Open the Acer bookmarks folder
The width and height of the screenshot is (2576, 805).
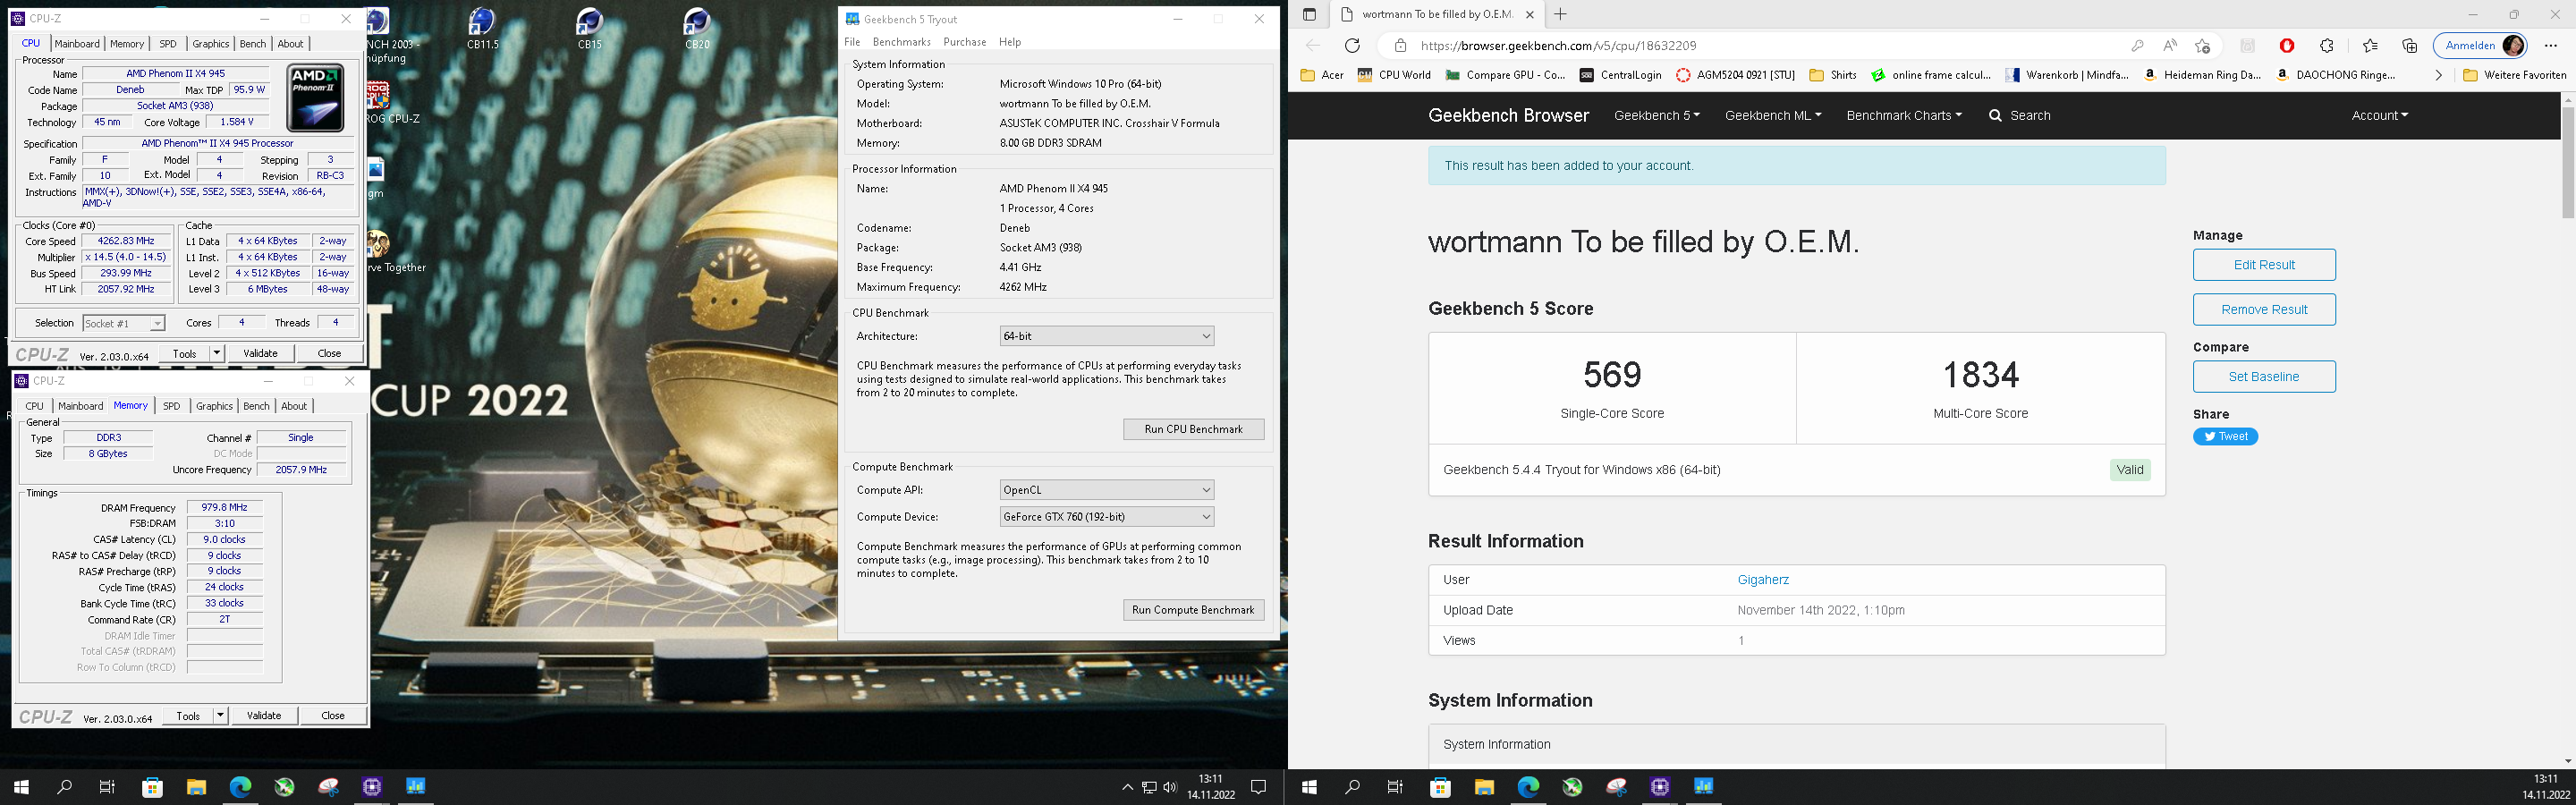(x=1322, y=75)
